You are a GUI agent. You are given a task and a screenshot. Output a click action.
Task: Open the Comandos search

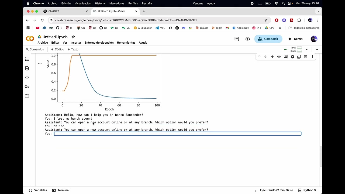[x=35, y=49]
